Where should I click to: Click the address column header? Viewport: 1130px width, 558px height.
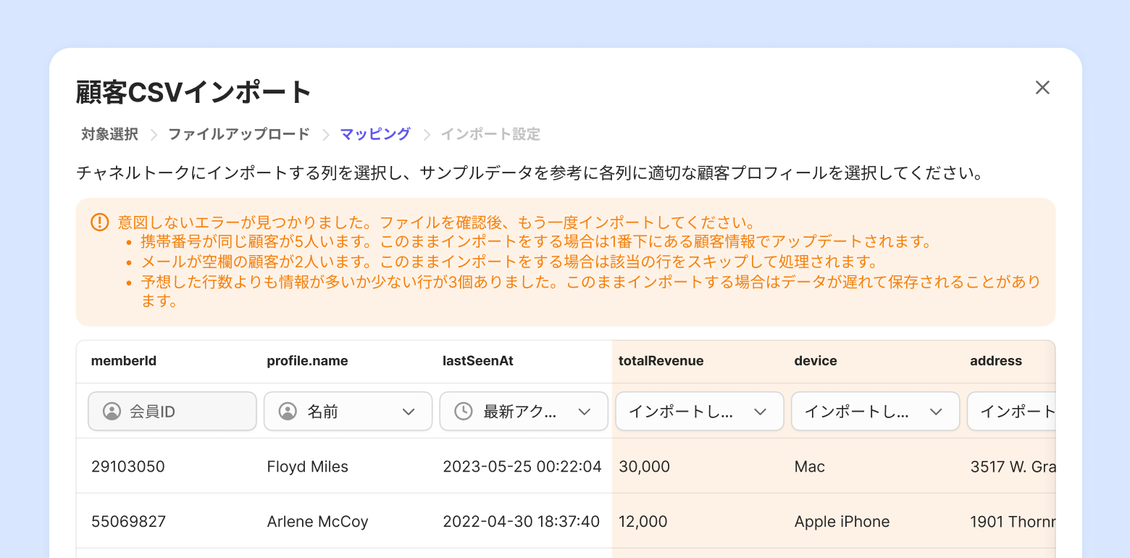coord(996,361)
